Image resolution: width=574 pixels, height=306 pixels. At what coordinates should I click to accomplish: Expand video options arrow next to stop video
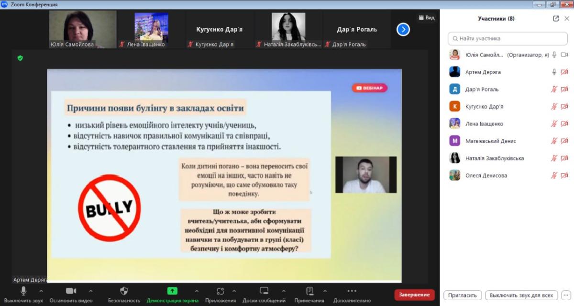coord(91,291)
